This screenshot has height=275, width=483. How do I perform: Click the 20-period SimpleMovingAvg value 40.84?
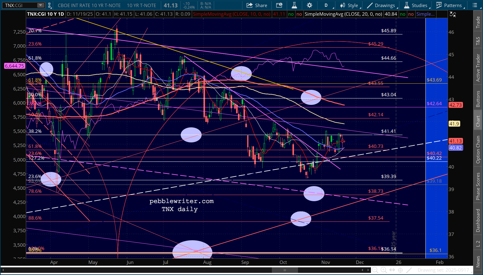click(391, 14)
